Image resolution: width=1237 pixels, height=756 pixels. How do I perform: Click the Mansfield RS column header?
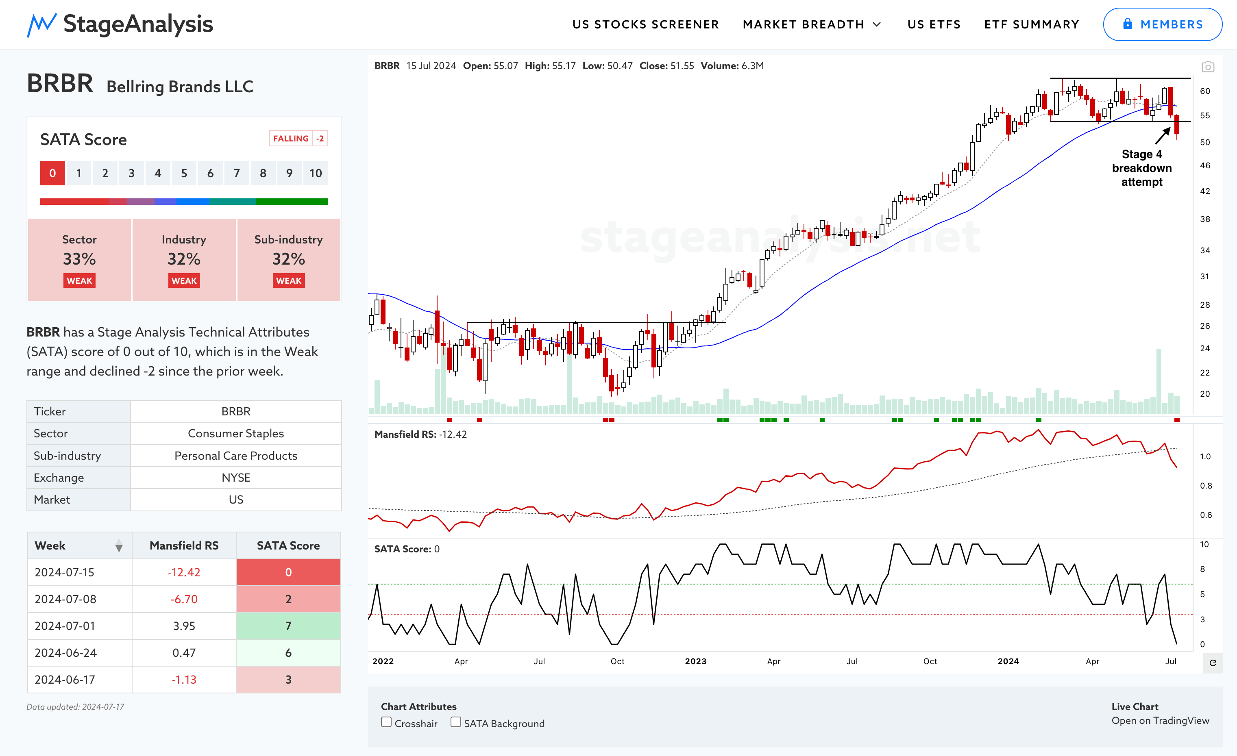[184, 546]
